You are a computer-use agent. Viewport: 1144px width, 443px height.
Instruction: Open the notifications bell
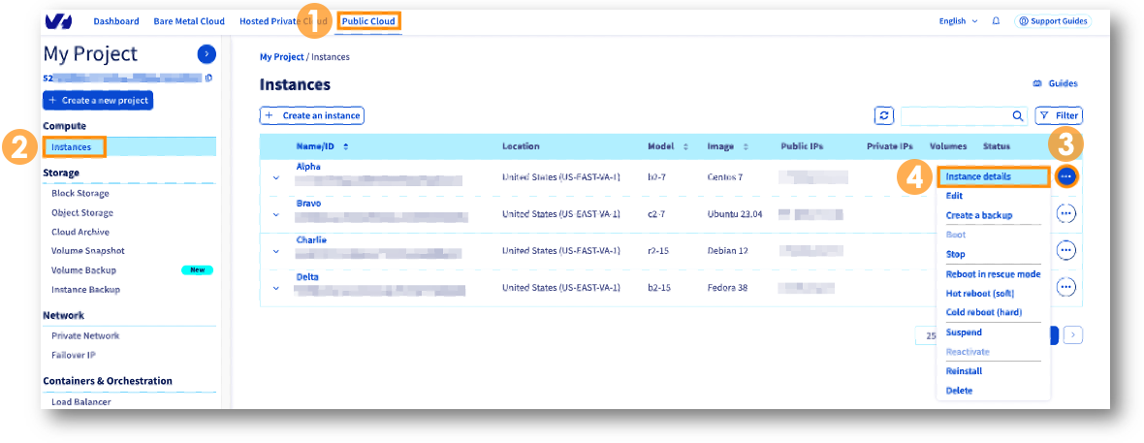point(996,21)
